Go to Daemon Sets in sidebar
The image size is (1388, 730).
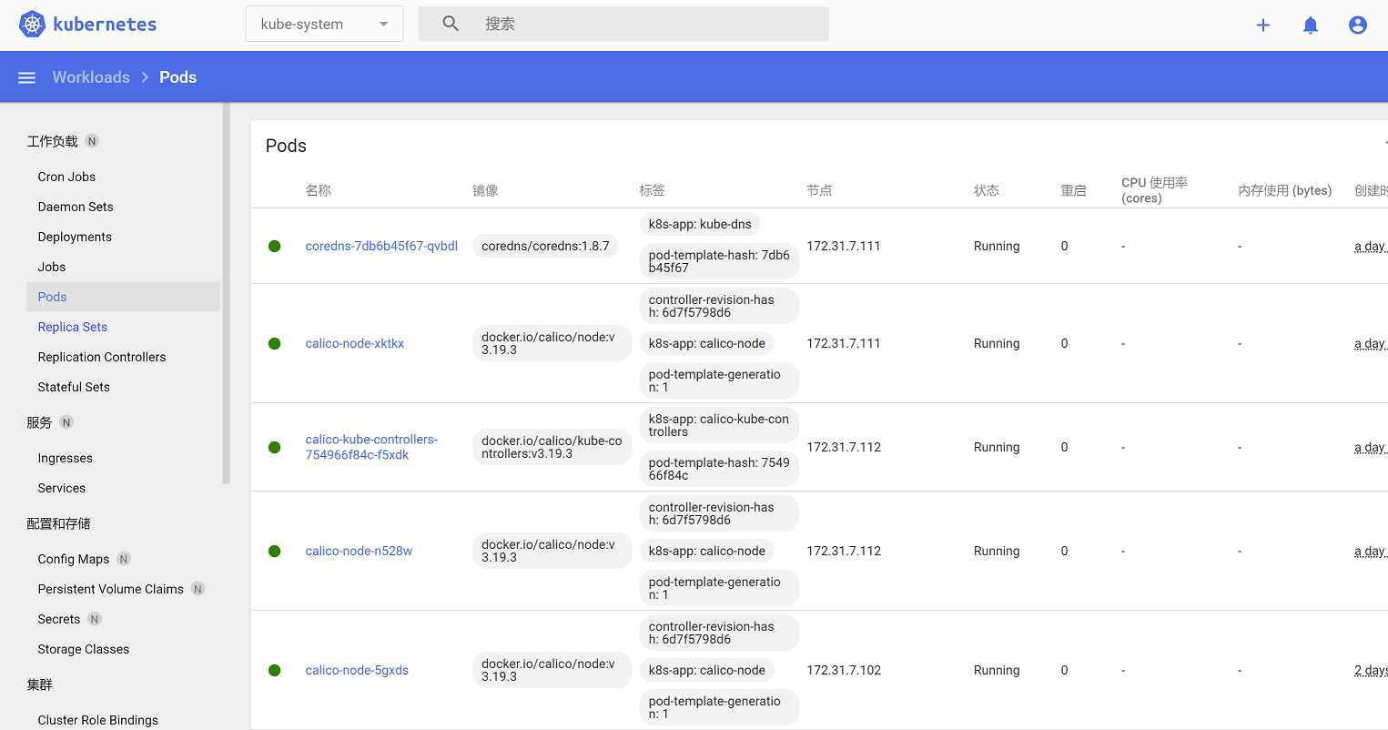76,207
